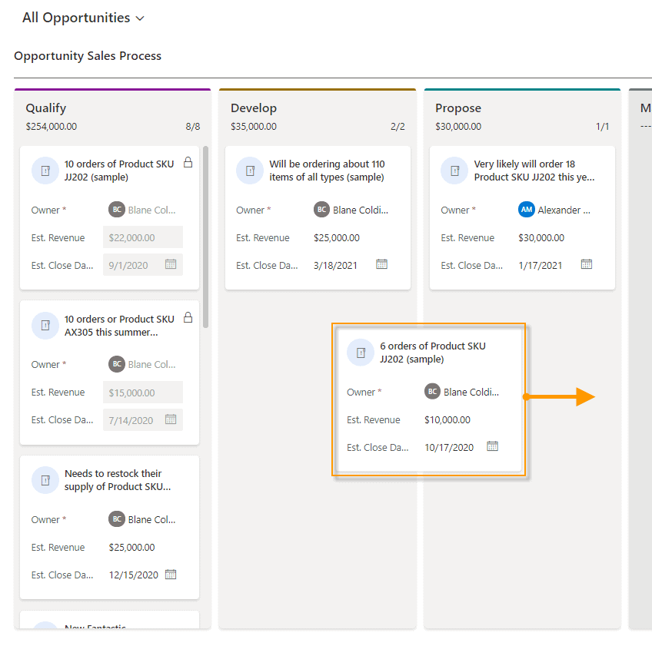Click the Est. Close Date value 12/15/2020
The image size is (652, 646).
[134, 575]
